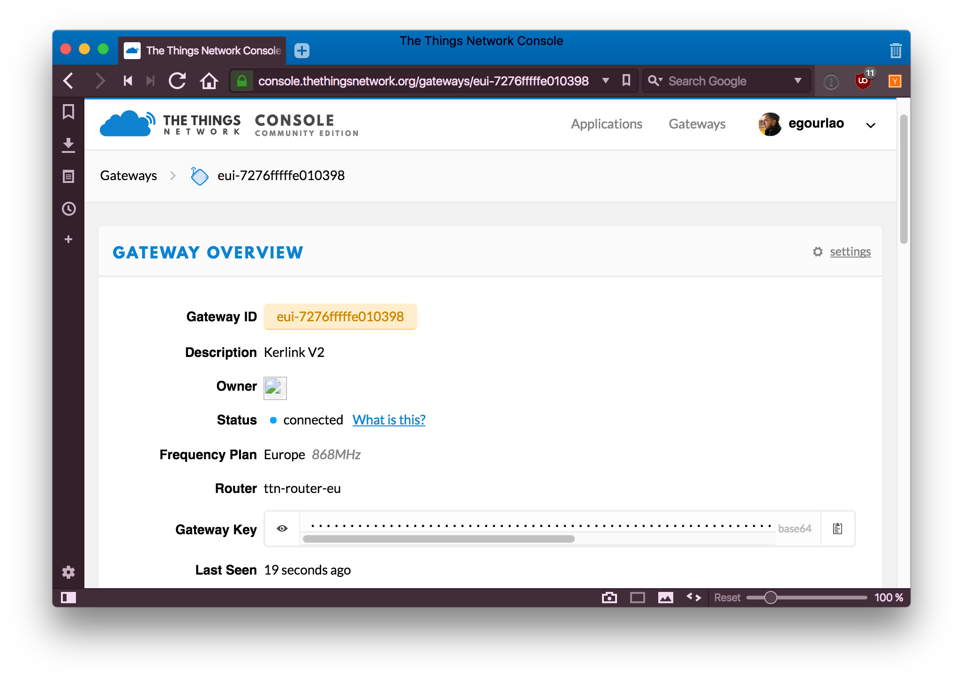Capture page with camera icon
This screenshot has width=963, height=682.
pos(609,598)
